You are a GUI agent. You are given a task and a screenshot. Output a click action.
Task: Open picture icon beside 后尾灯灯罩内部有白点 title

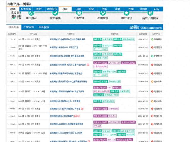(x=88, y=65)
